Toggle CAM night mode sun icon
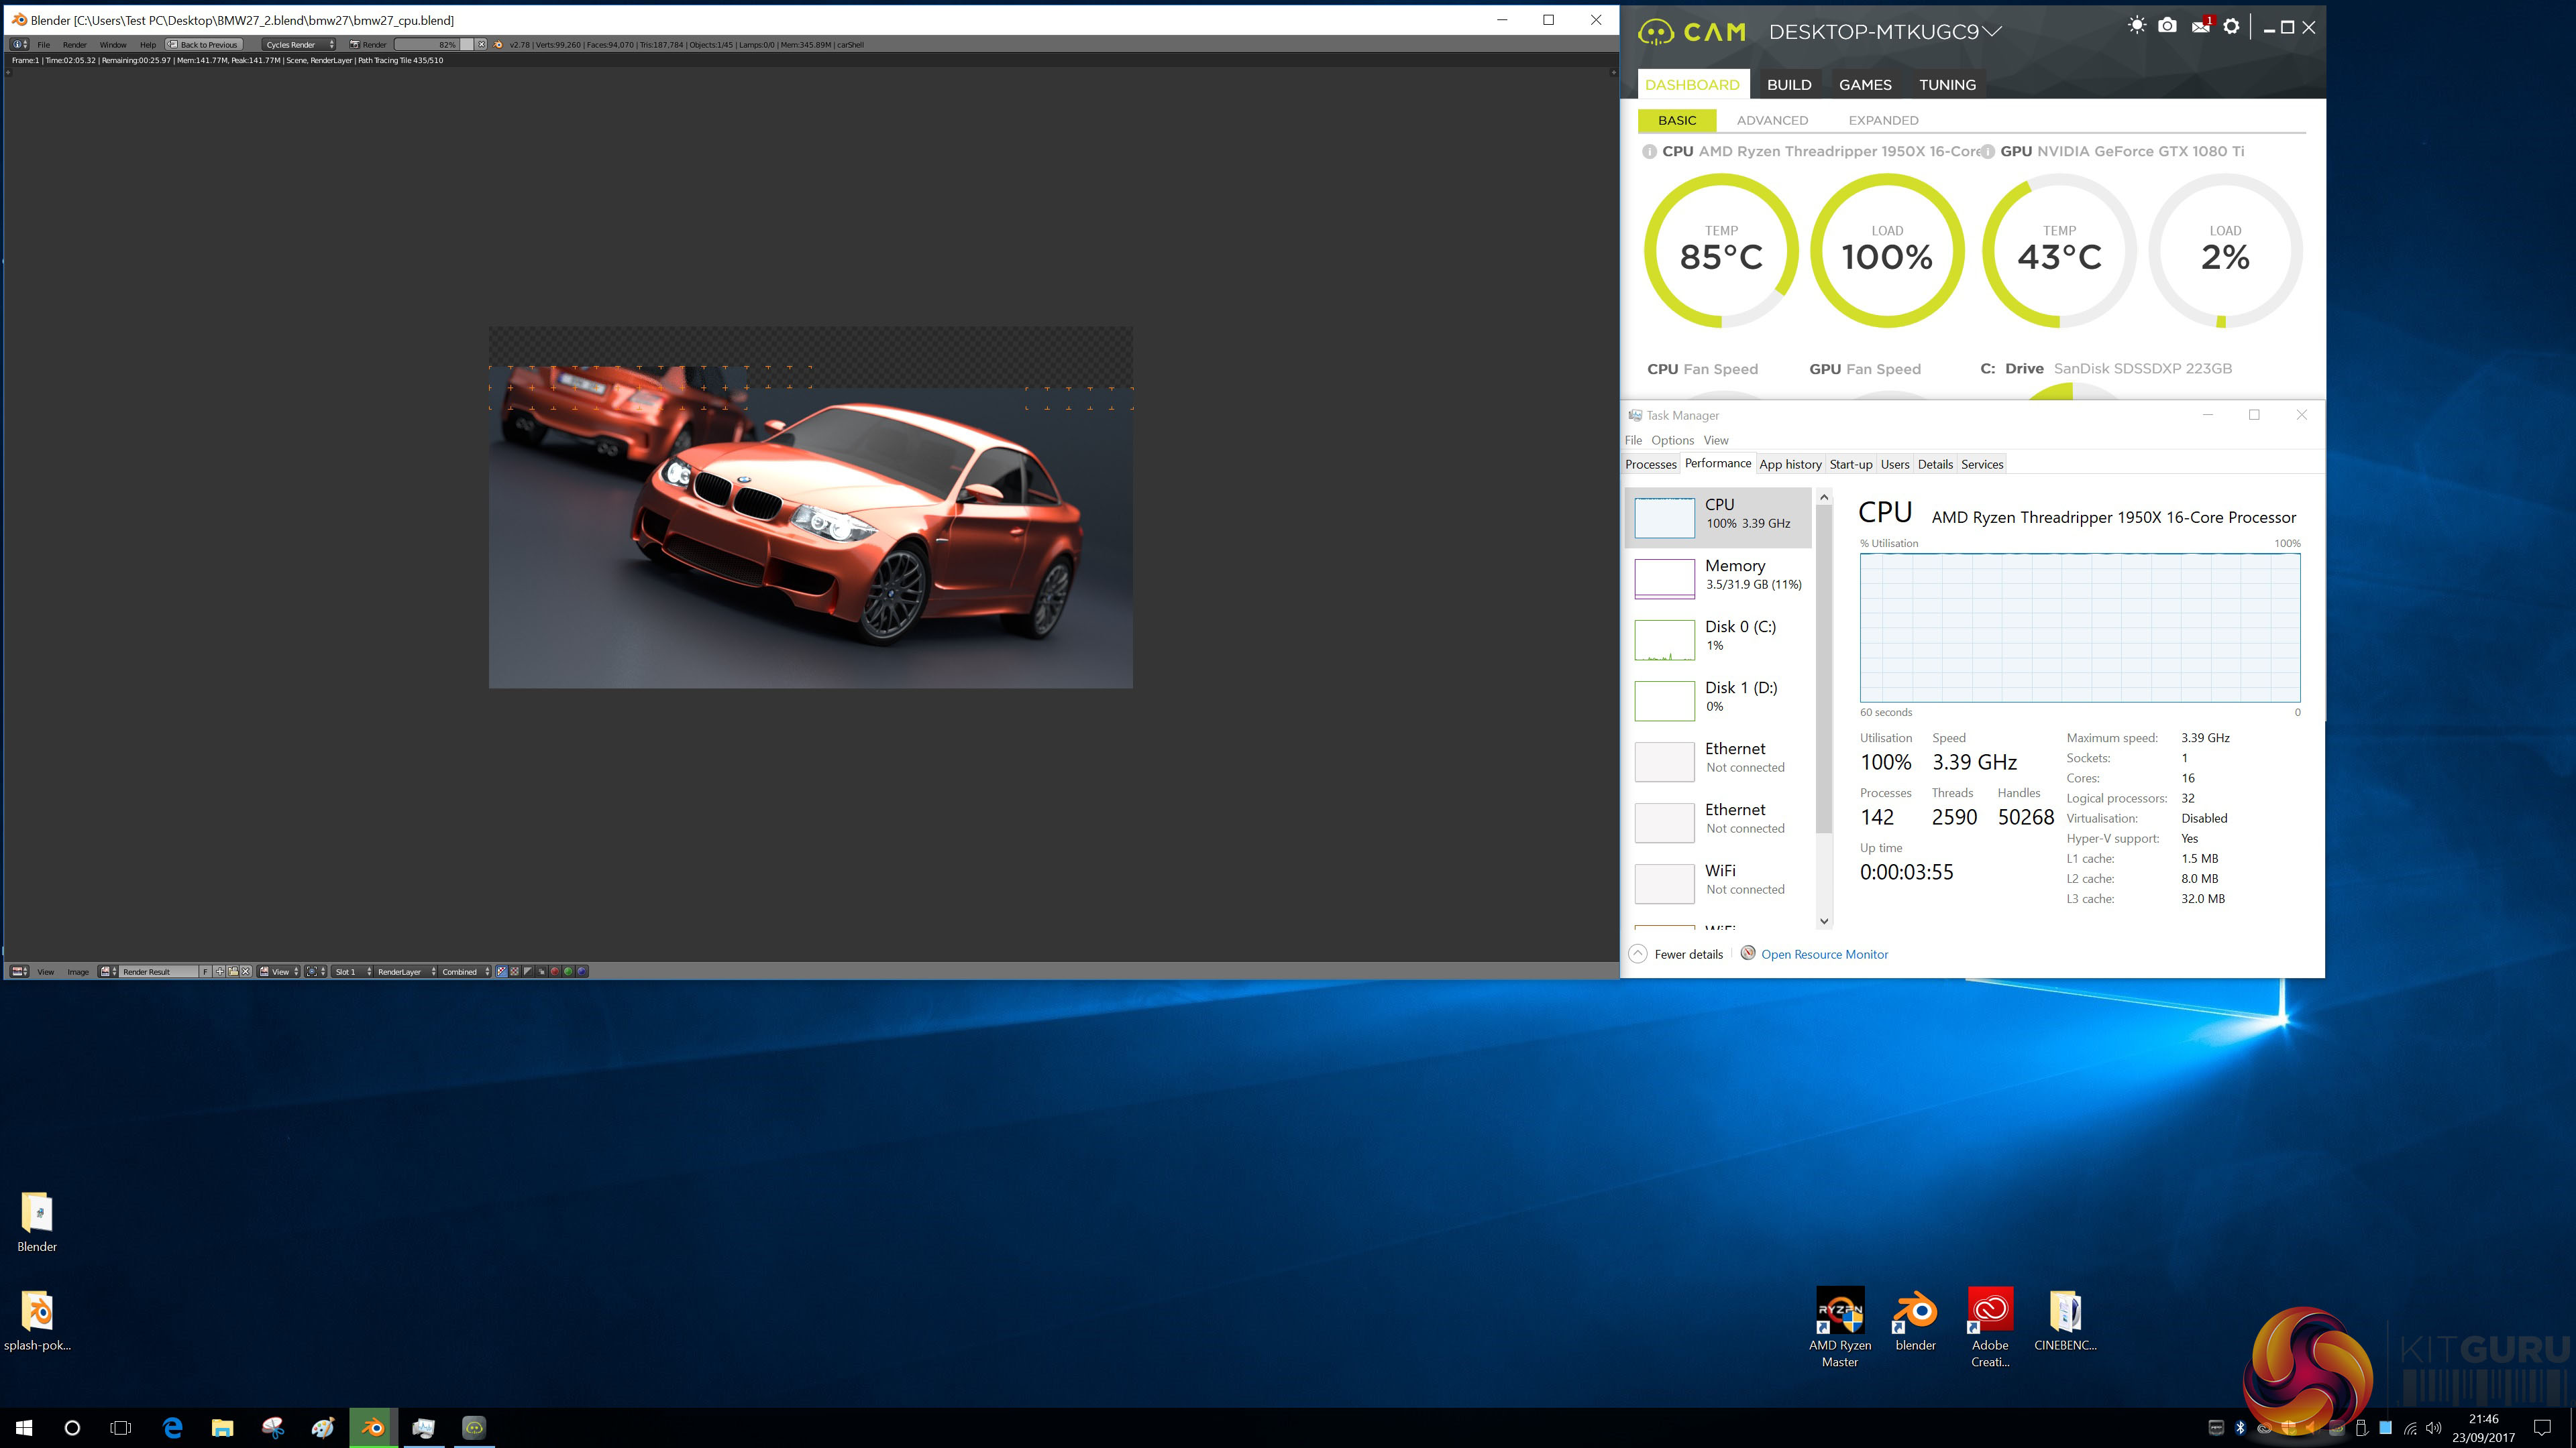Image resolution: width=2576 pixels, height=1448 pixels. [2137, 26]
